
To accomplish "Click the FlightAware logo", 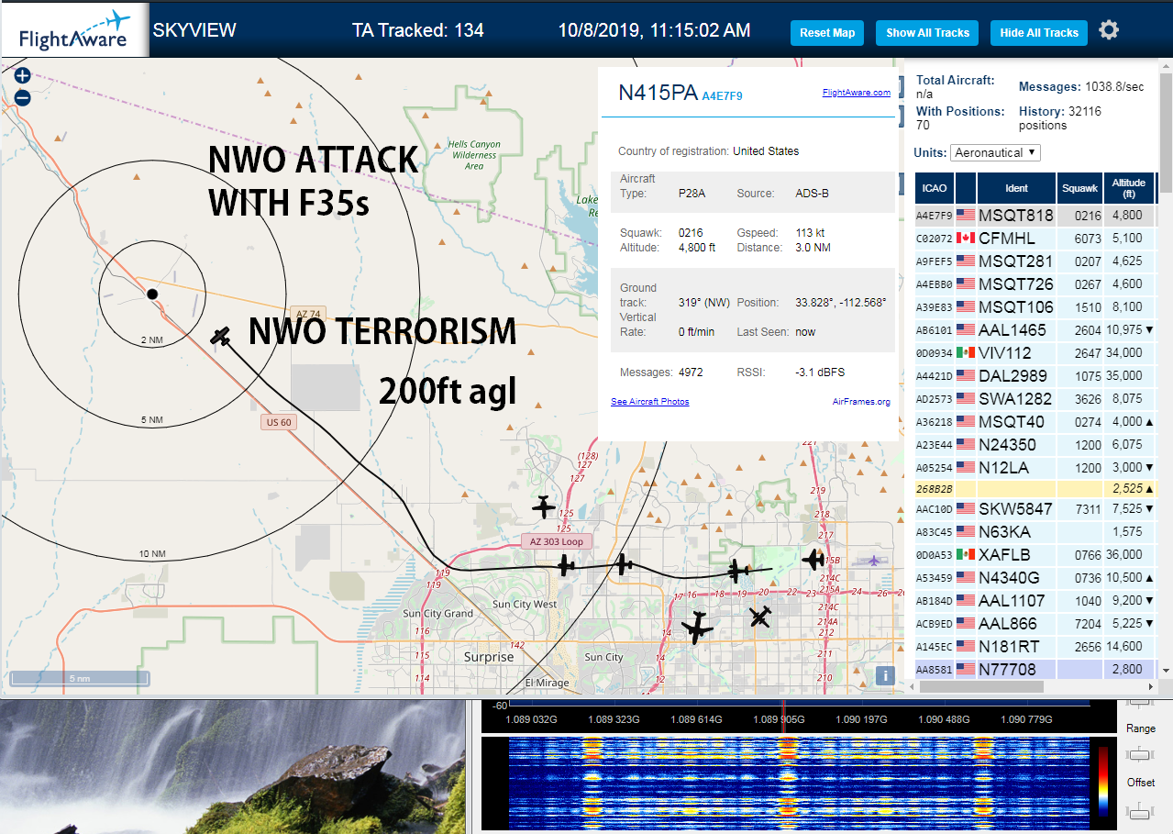I will [x=74, y=29].
